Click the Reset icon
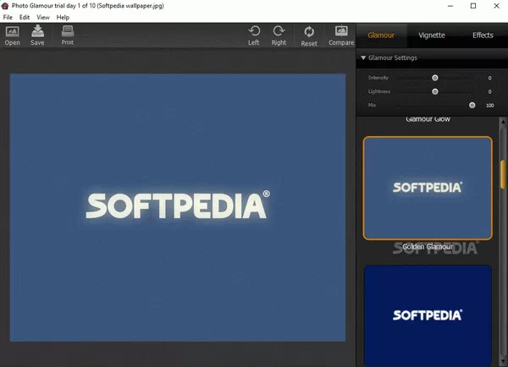This screenshot has height=367, width=508. coord(309,32)
